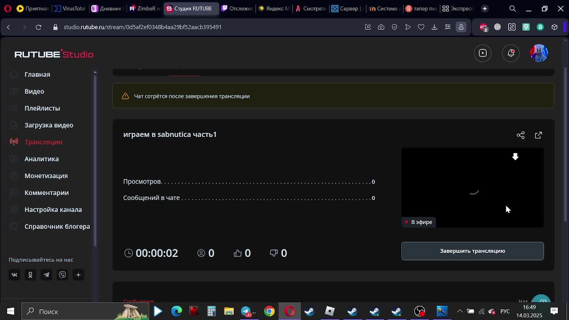Viewport: 569px width, 320px height.
Task: Open File Explorer from the taskbar
Action: coord(229,311)
